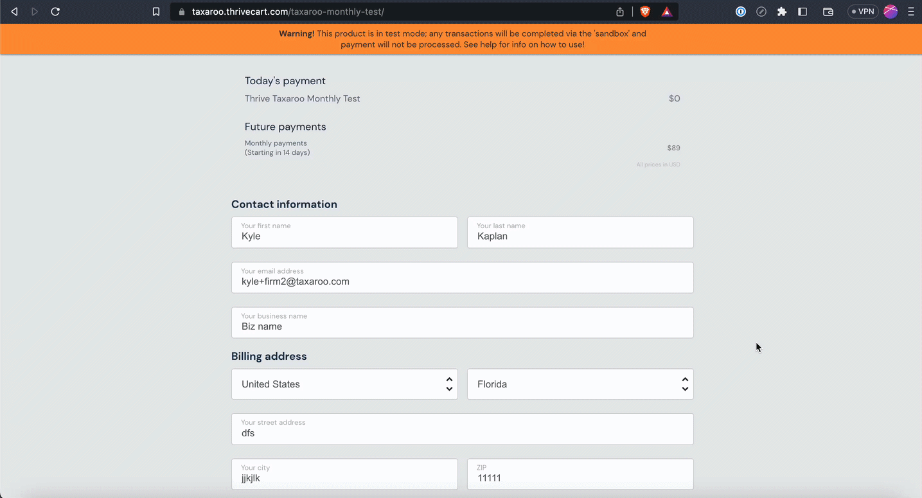The width and height of the screenshot is (922, 498).
Task: Toggle the VPN button
Action: tap(862, 12)
